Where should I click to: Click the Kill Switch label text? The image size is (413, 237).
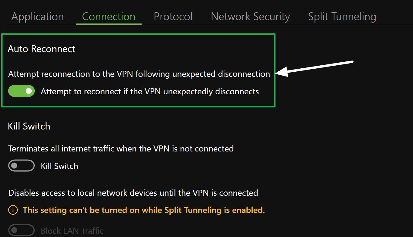coord(59,166)
